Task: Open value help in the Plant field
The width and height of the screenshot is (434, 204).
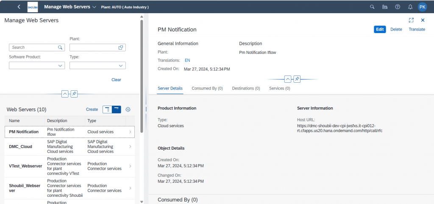Action: click(x=121, y=48)
